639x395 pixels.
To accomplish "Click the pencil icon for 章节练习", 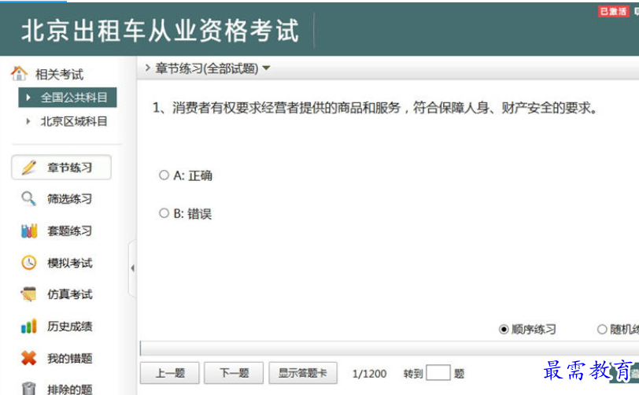I will tap(29, 168).
